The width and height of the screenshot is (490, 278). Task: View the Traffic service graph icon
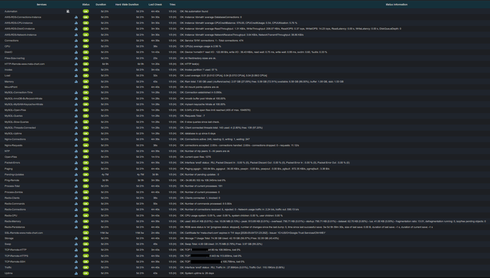(x=76, y=268)
